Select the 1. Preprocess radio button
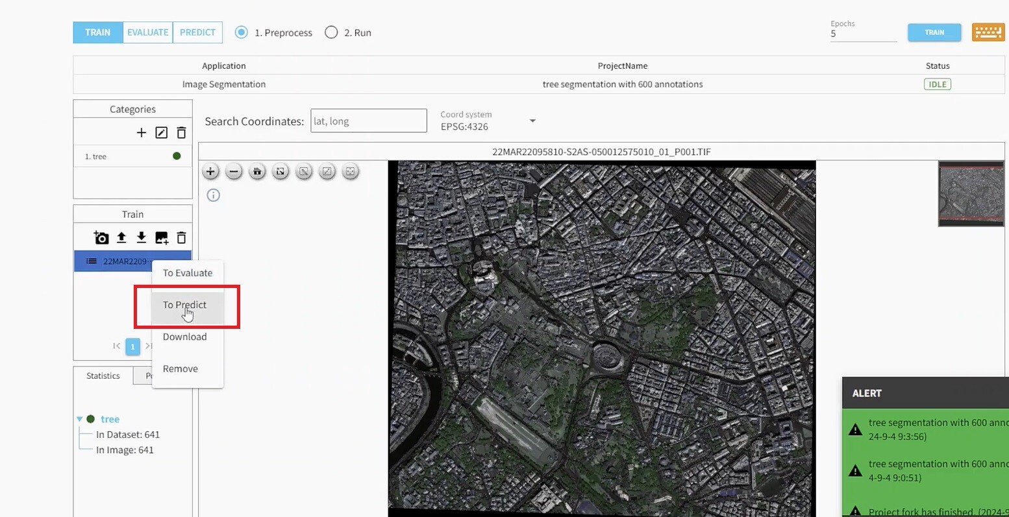Screen dimensions: 1009x517 coord(240,32)
